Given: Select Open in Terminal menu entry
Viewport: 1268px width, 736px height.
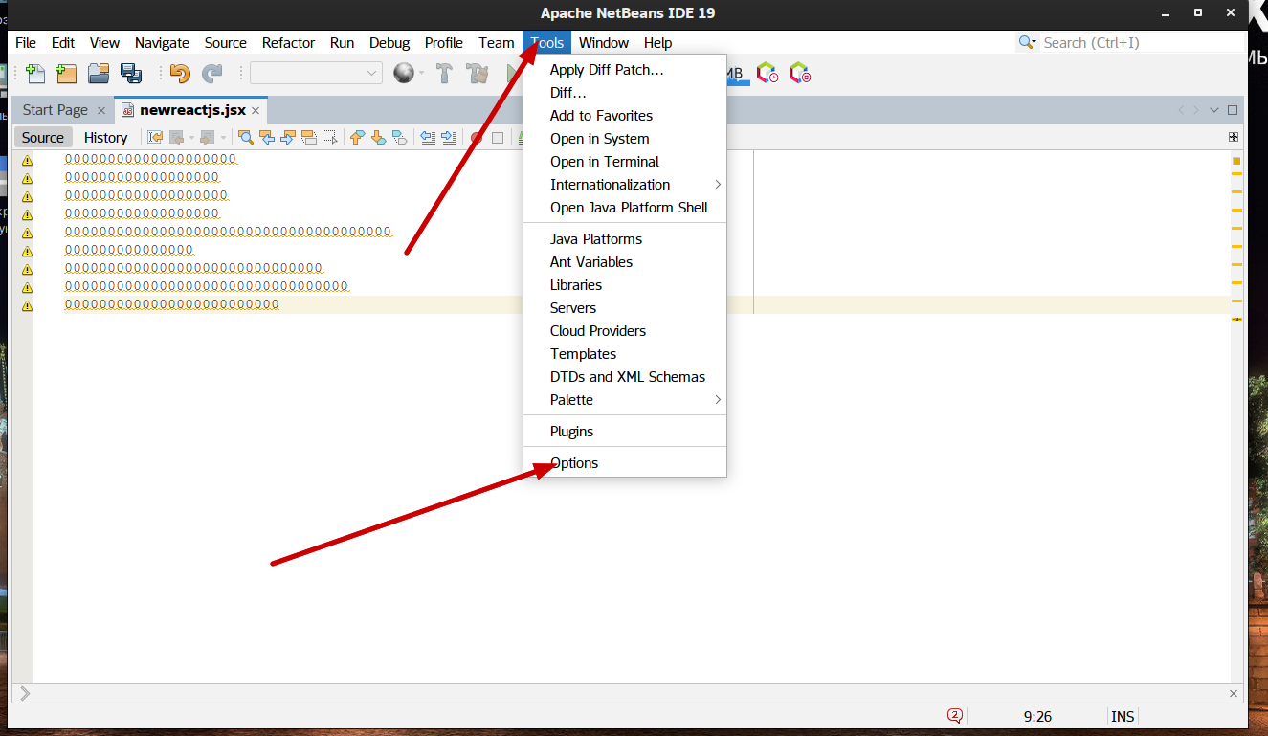Looking at the screenshot, I should tap(625, 162).
